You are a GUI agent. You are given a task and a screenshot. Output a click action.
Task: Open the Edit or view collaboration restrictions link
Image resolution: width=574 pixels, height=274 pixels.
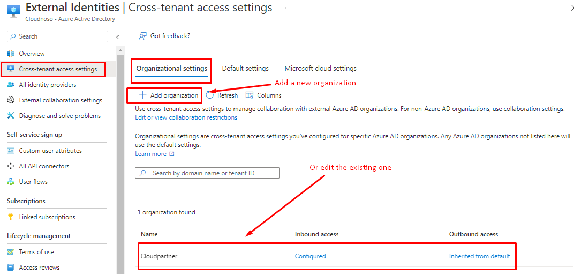coord(186,117)
